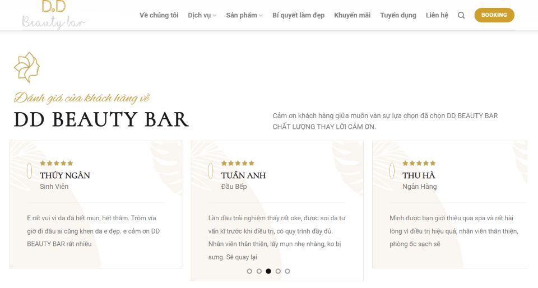Click the CHẤT LƯỢNG THAY LỜI CẢM ƠN line
Screen dimensions: 538x288
(x=324, y=127)
